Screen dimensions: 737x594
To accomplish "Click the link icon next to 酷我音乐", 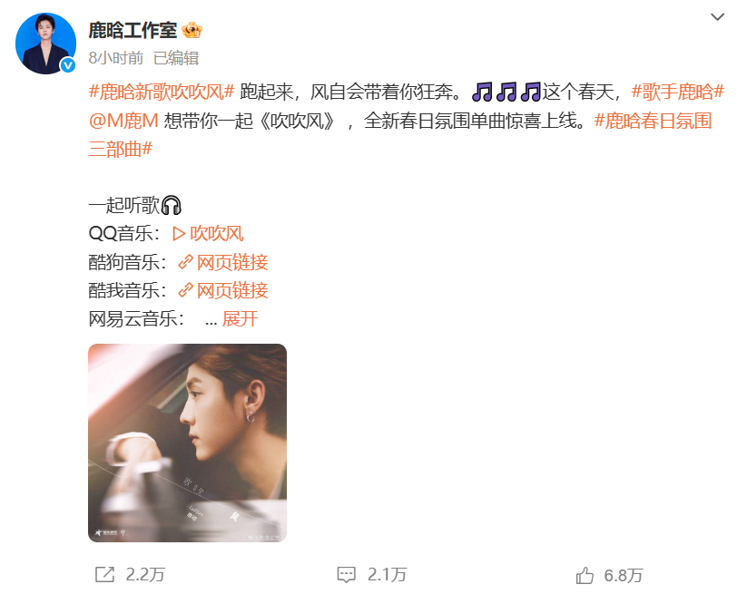I will point(186,290).
